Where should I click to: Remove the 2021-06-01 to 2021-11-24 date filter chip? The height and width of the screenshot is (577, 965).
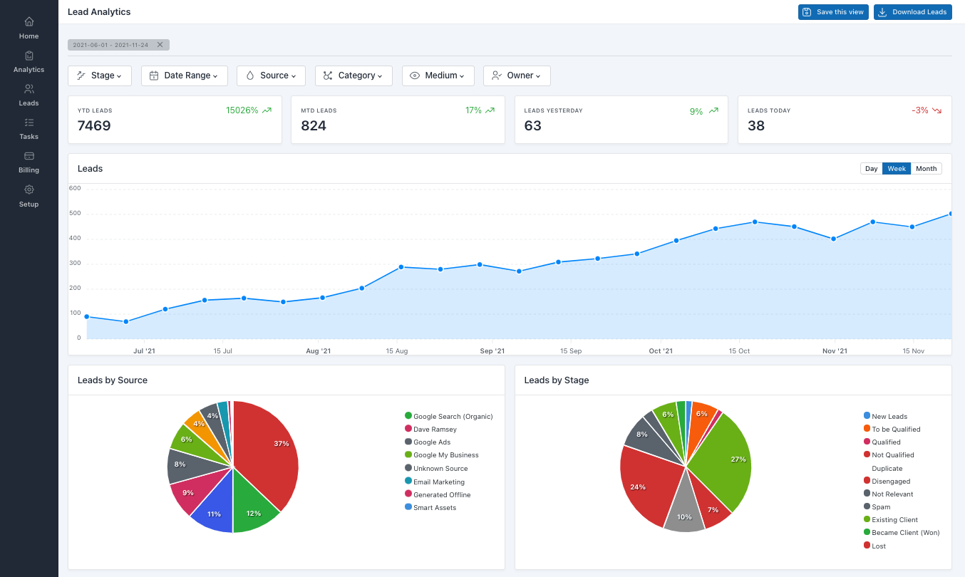click(x=160, y=44)
